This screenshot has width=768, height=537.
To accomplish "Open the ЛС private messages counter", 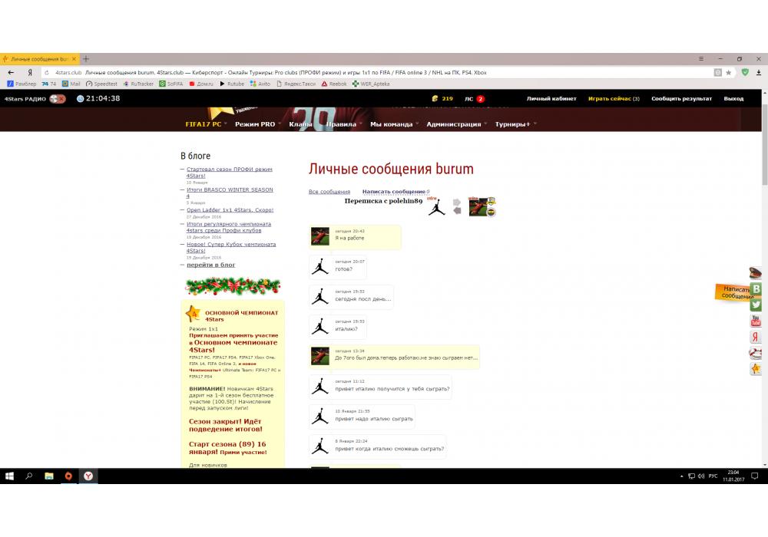I will coord(474,99).
